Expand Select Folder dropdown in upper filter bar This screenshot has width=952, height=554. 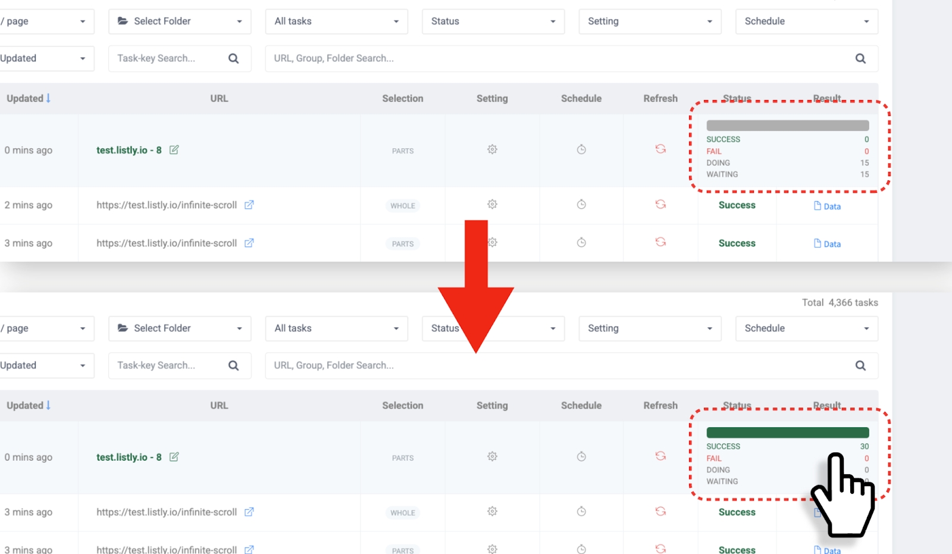pos(179,21)
